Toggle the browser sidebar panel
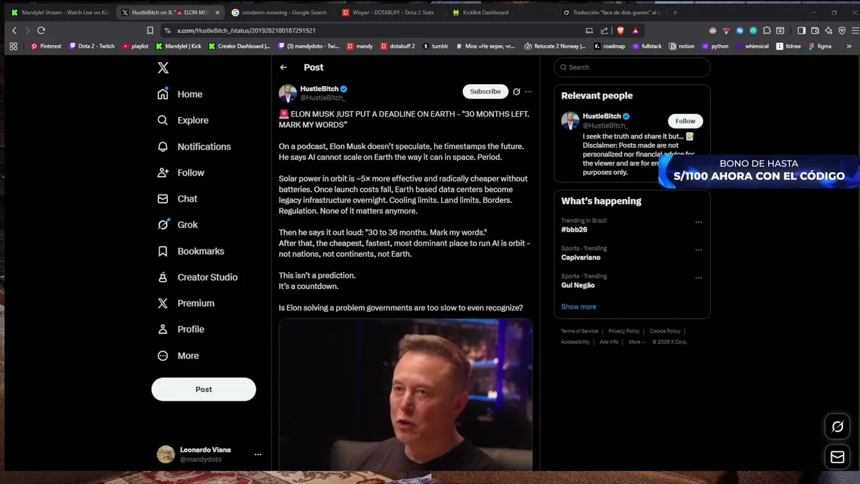 tap(802, 30)
